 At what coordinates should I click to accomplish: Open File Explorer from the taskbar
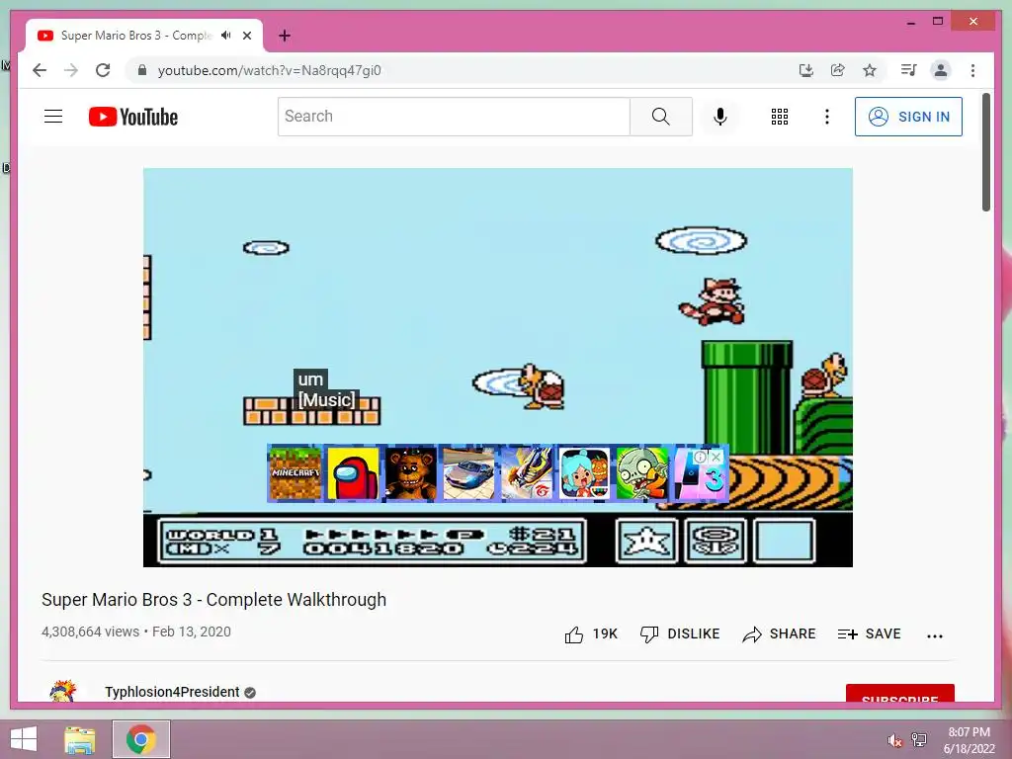(x=80, y=739)
